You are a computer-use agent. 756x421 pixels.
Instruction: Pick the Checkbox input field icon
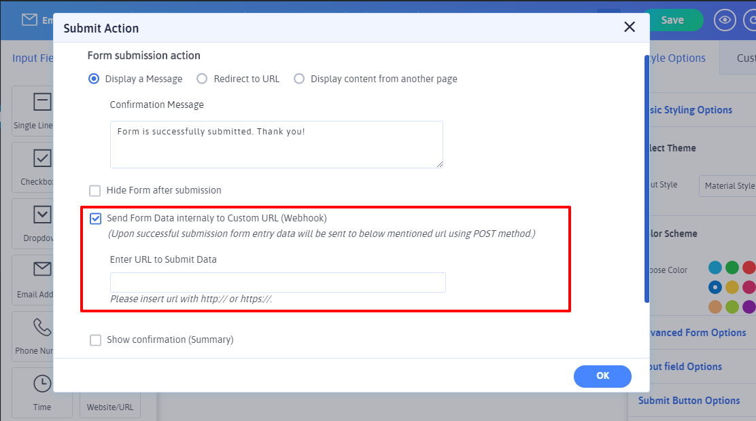point(42,159)
